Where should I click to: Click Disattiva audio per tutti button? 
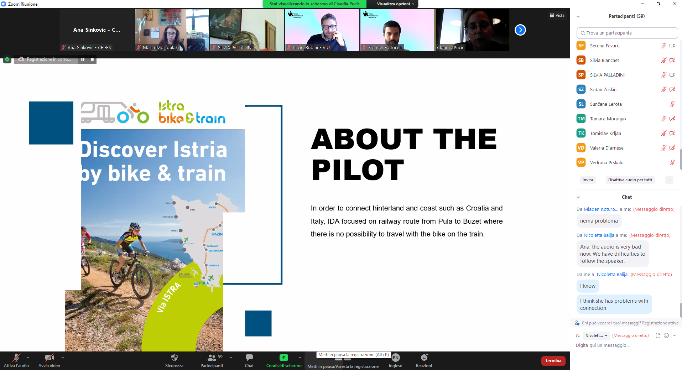tap(630, 180)
